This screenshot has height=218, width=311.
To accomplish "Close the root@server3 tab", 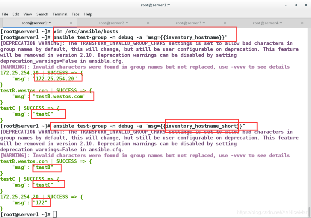I will [x=225, y=23].
